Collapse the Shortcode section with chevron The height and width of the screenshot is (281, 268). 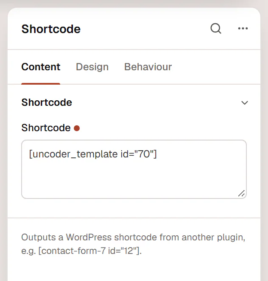tap(245, 103)
